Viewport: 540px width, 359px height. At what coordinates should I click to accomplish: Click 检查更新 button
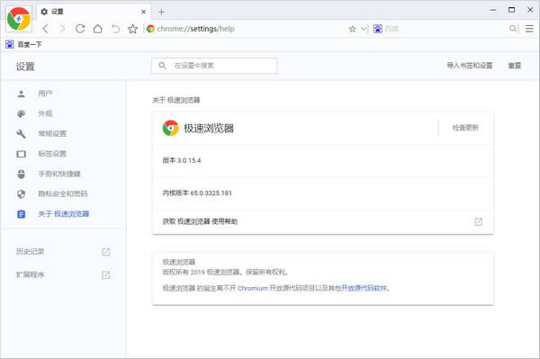click(465, 128)
